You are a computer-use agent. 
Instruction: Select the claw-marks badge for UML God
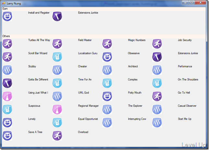(x=57, y=96)
